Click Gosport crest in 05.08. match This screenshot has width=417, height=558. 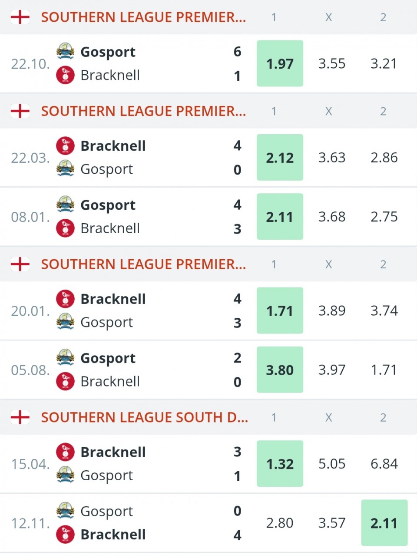click(x=65, y=358)
